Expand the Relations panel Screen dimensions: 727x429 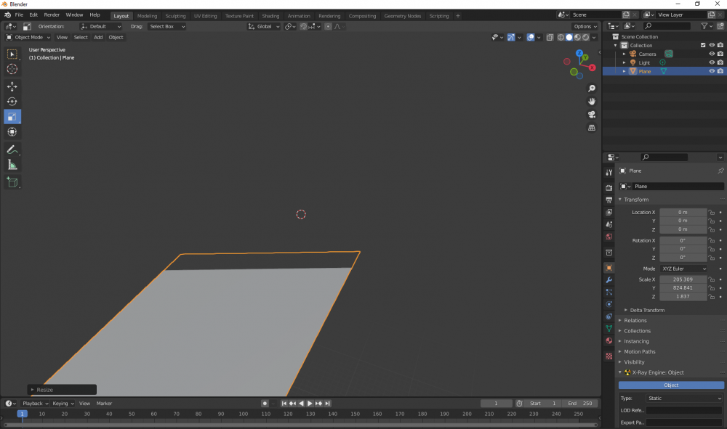click(x=635, y=320)
